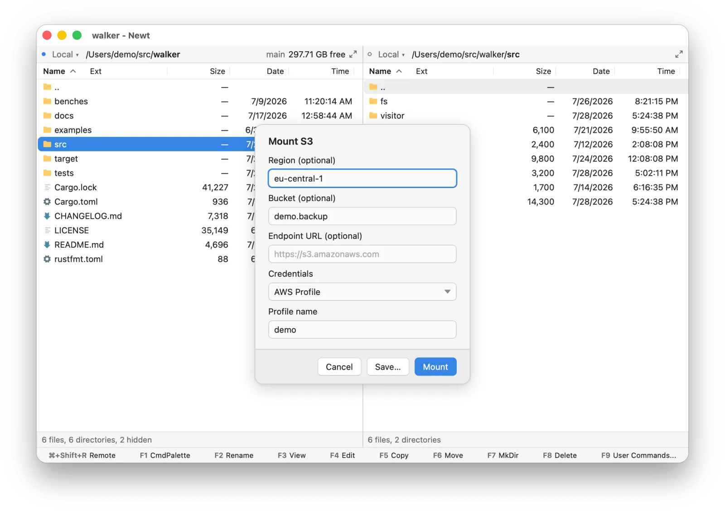Click the target folder icon
Viewport: 725px width, 511px height.
click(47, 159)
